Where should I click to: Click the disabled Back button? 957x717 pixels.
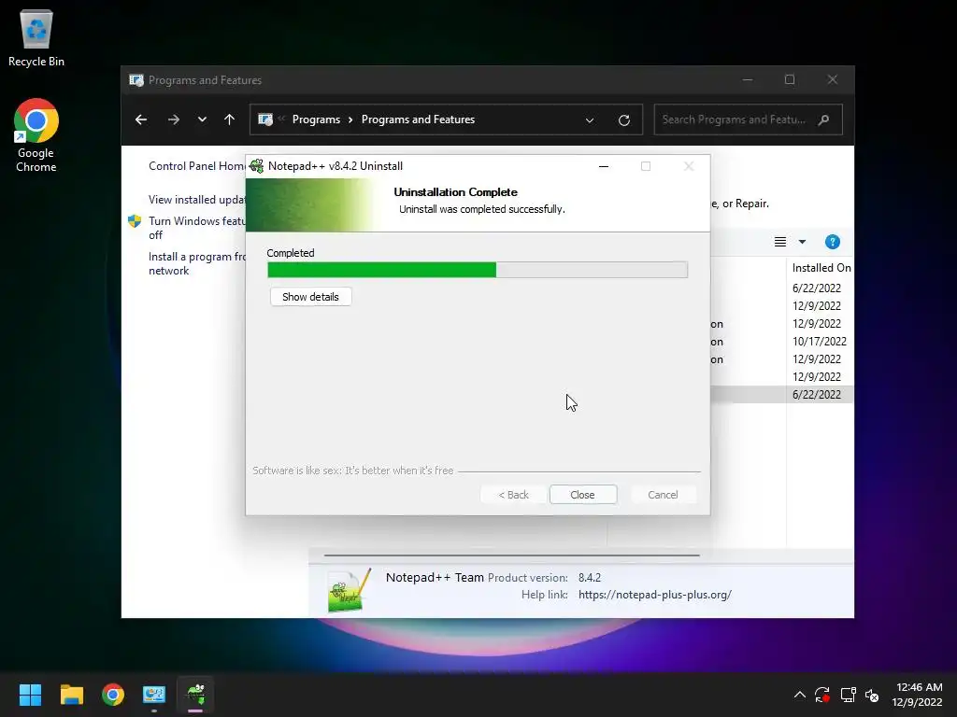point(513,495)
